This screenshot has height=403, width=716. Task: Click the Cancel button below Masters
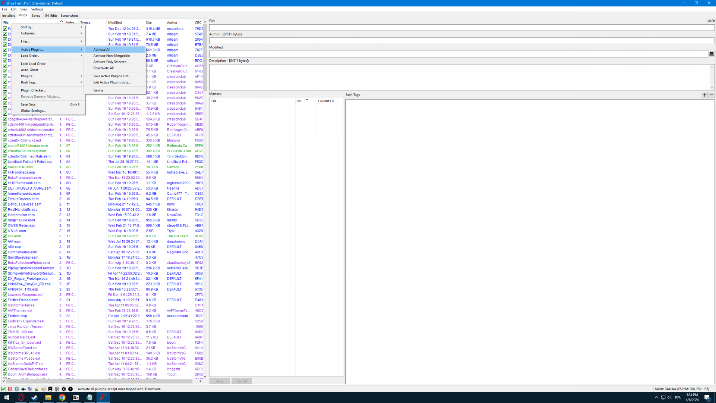point(241,381)
